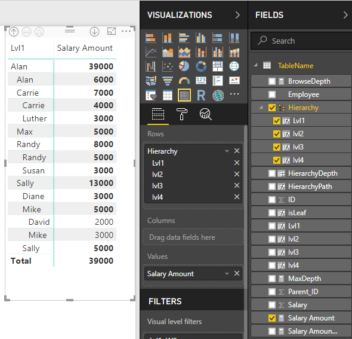Collapse the Visualizations pane
The height and width of the screenshot is (339, 352).
click(x=237, y=15)
